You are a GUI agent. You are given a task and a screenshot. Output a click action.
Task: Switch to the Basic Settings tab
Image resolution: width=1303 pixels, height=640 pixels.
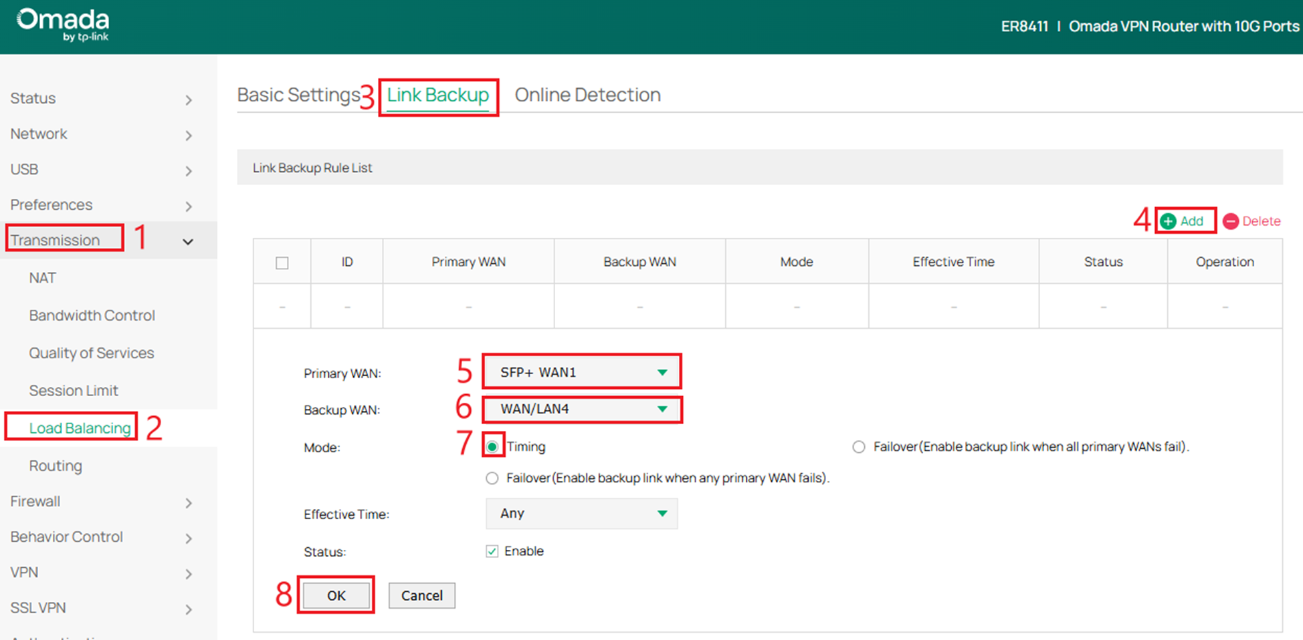(299, 94)
